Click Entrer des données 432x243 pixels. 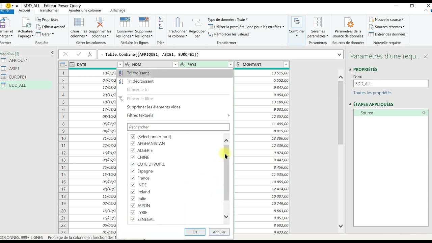pyautogui.click(x=387, y=34)
